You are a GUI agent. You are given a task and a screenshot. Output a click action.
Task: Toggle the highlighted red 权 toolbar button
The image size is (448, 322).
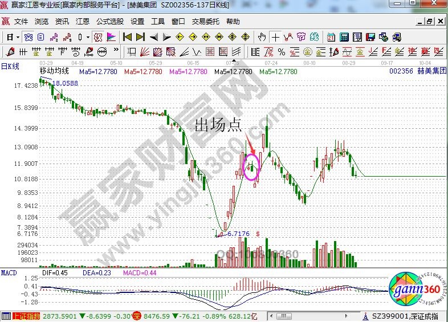coord(97,37)
